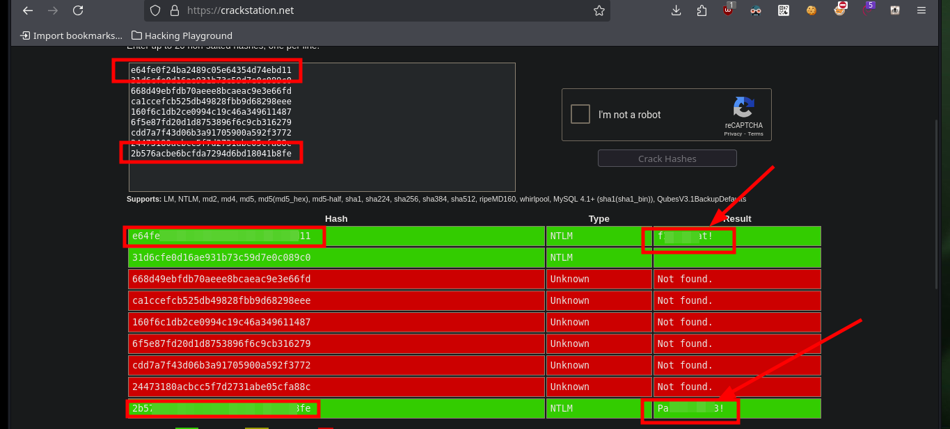The width and height of the screenshot is (950, 429).
Task: Select hash 6f5e87fd20d1d8753896f6c9cb316279 in results table
Action: pos(221,343)
